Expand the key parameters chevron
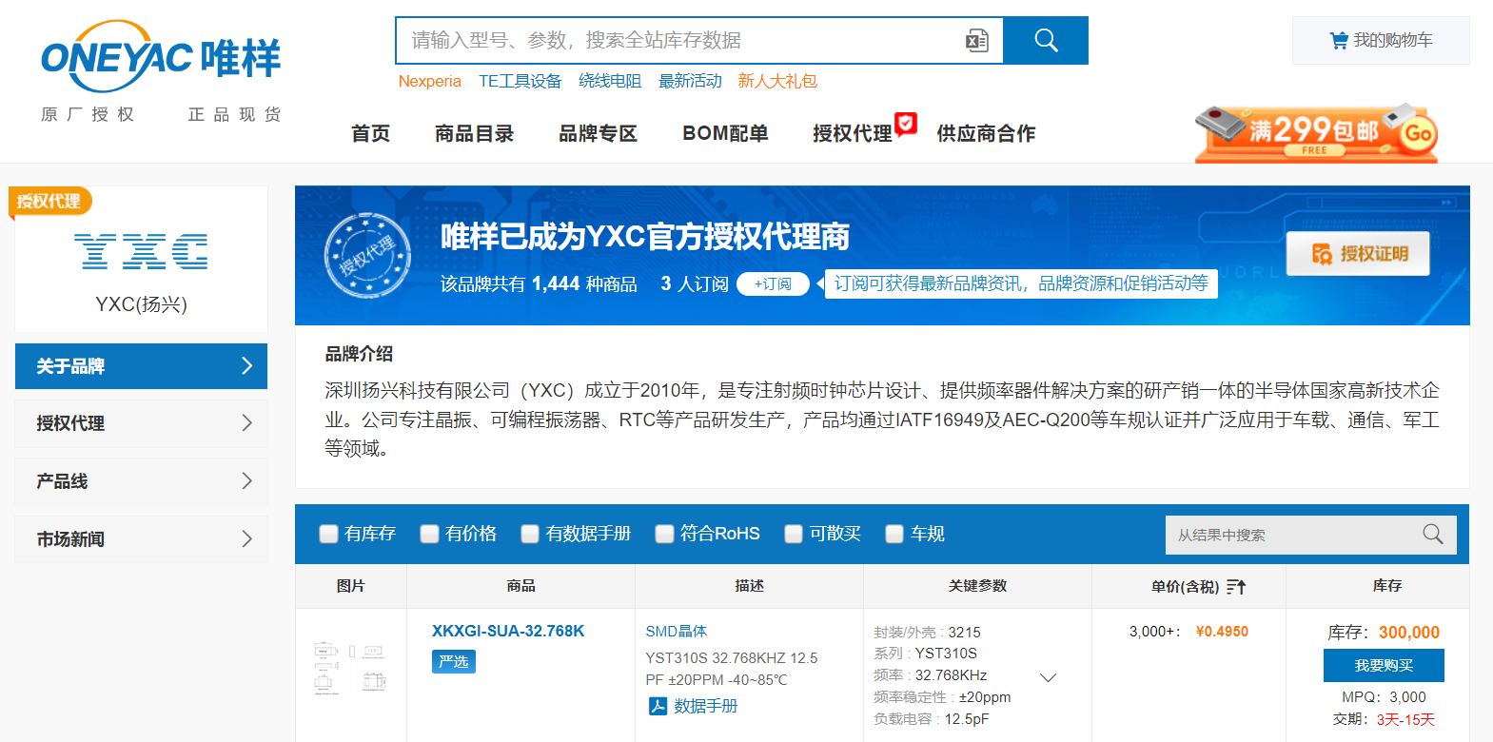 click(x=1048, y=677)
